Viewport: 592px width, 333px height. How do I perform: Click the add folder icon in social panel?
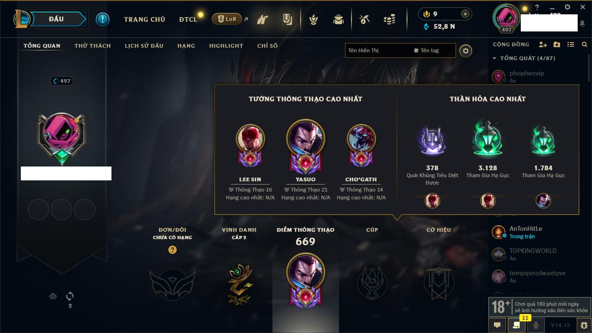(557, 44)
